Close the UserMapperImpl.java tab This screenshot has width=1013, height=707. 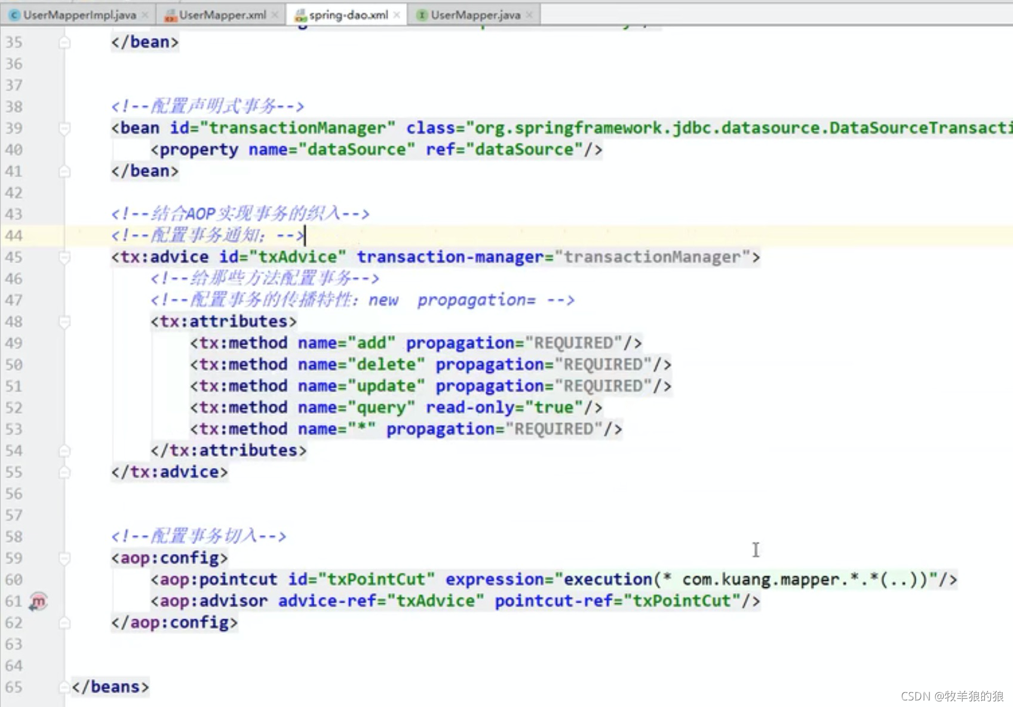coord(145,15)
